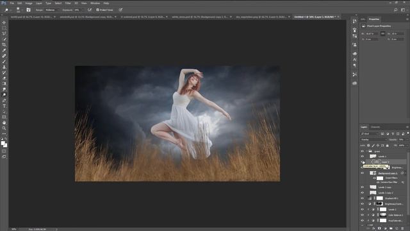Image resolution: width=410 pixels, height=231 pixels.
Task: Select the Hand tool
Action: [x=4, y=123]
